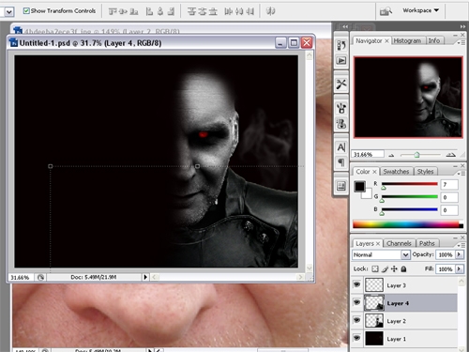Open the Color panel options menu
Viewport: 469px width, 352px height.
(461, 173)
